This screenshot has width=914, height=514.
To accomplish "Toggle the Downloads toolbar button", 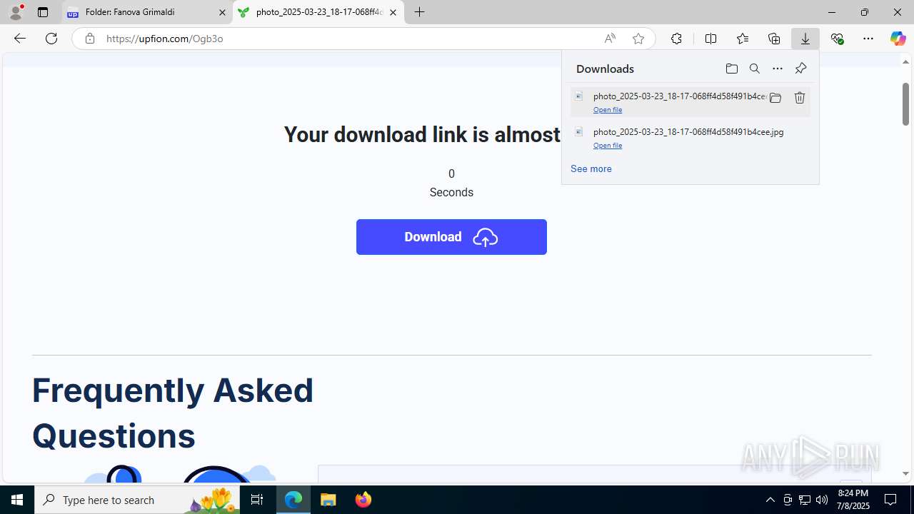I will pyautogui.click(x=805, y=39).
